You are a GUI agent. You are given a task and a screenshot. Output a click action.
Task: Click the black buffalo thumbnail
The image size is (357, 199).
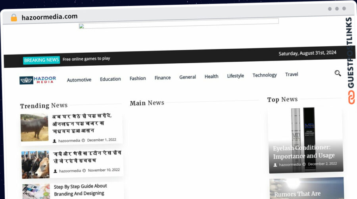(x=35, y=128)
